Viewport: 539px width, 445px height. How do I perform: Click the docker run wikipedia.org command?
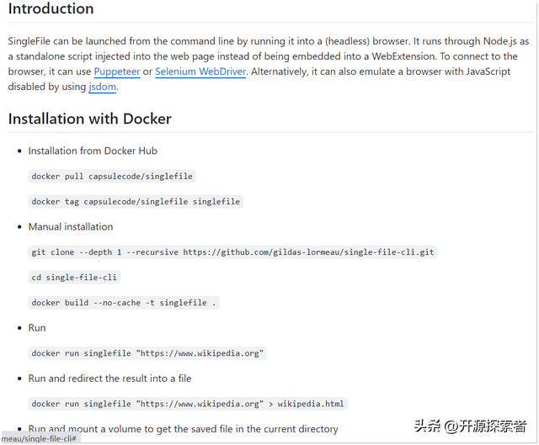click(148, 353)
